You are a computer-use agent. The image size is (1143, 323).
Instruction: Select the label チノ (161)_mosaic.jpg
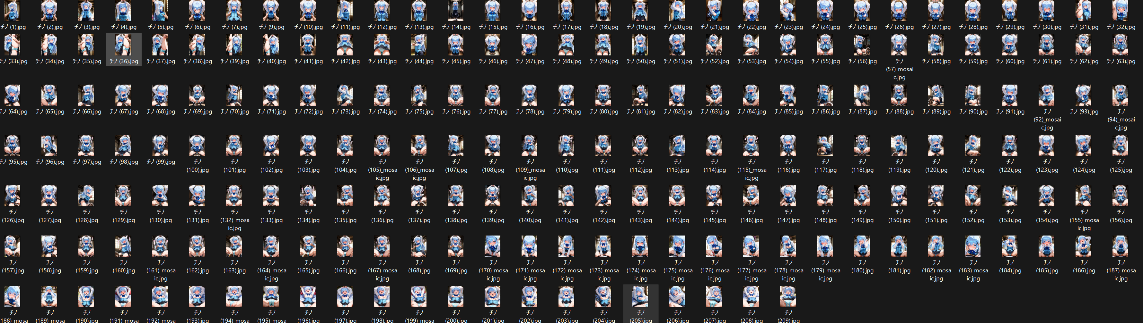[161, 270]
